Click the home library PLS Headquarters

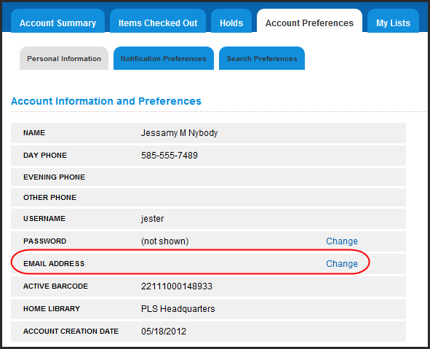click(178, 309)
